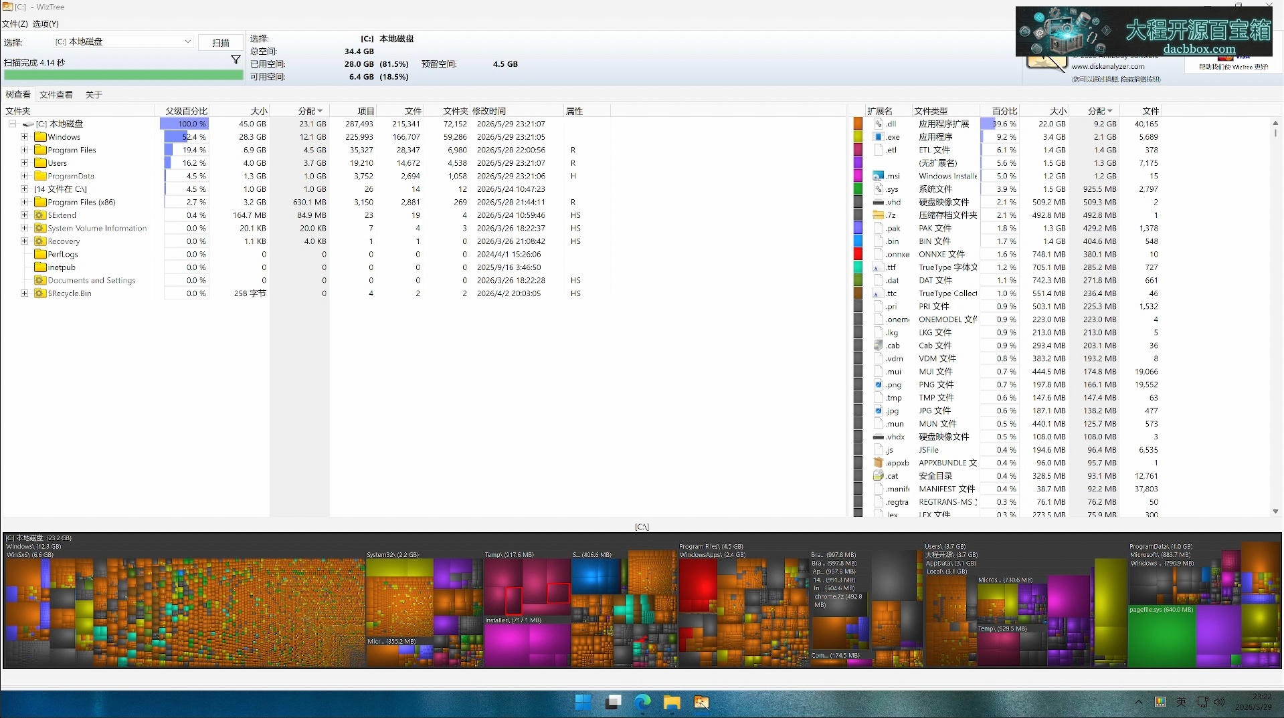Expand the Users folder tree node
This screenshot has width=1284, height=718.
25,163
